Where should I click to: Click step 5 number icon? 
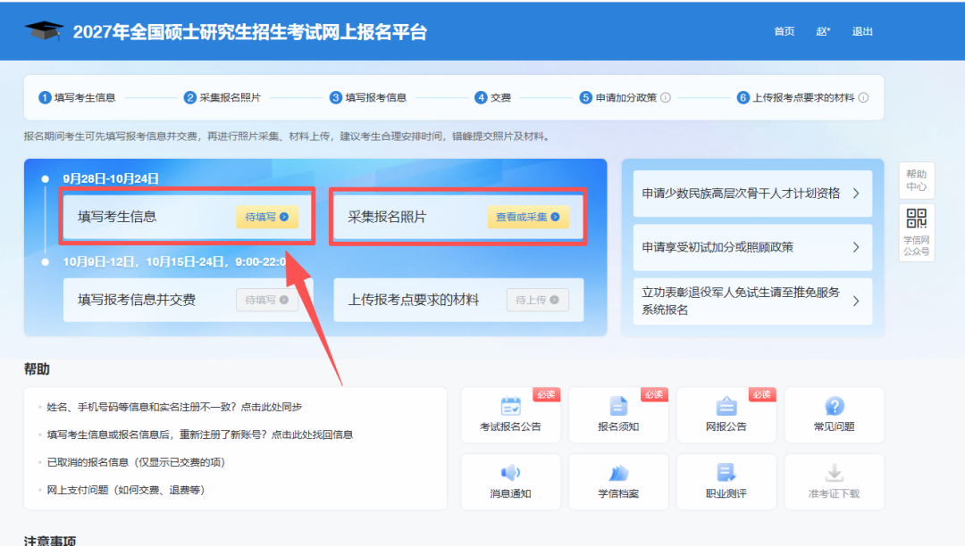[586, 97]
